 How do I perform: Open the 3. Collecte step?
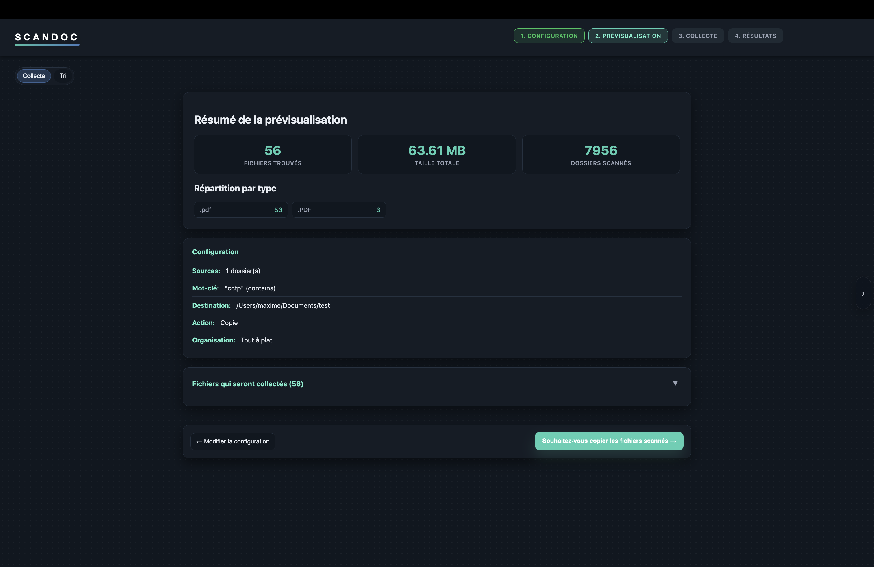[697, 36]
